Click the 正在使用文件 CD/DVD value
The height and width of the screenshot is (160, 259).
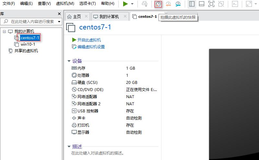(141, 89)
